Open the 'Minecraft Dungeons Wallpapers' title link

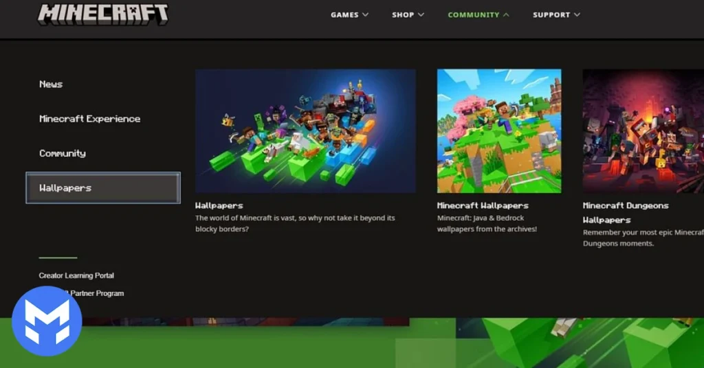click(626, 213)
